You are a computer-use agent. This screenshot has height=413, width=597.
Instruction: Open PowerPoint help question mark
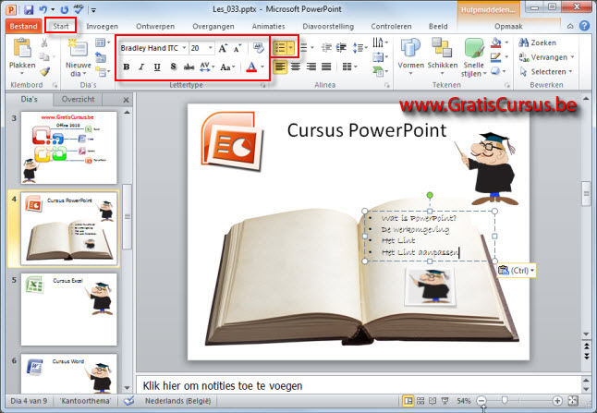584,26
